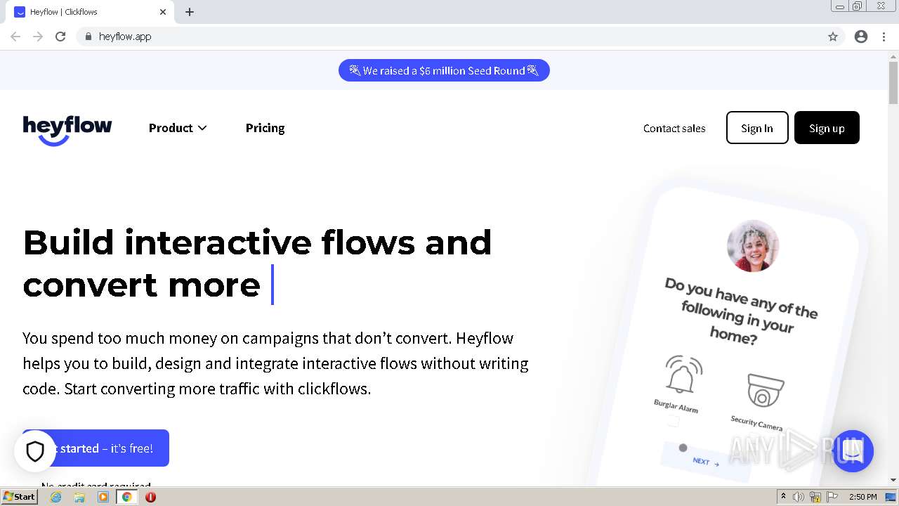
Task: Click the Sign In button
Action: coord(757,128)
